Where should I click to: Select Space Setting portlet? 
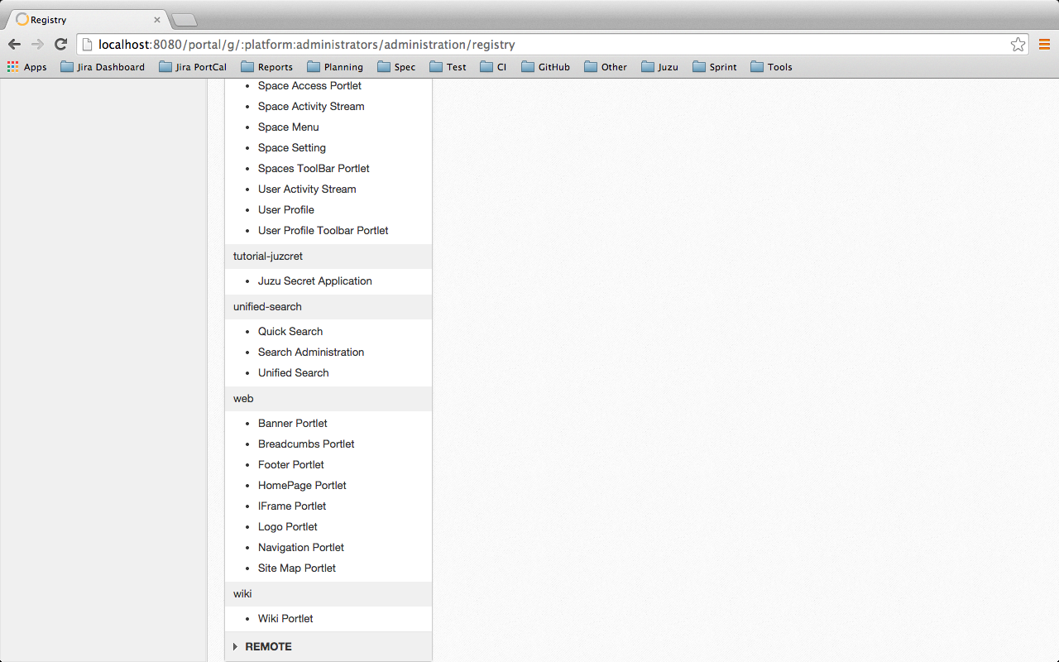click(x=292, y=148)
